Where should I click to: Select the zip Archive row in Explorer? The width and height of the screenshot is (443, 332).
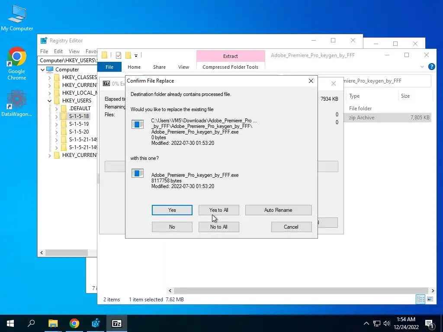[388, 118]
